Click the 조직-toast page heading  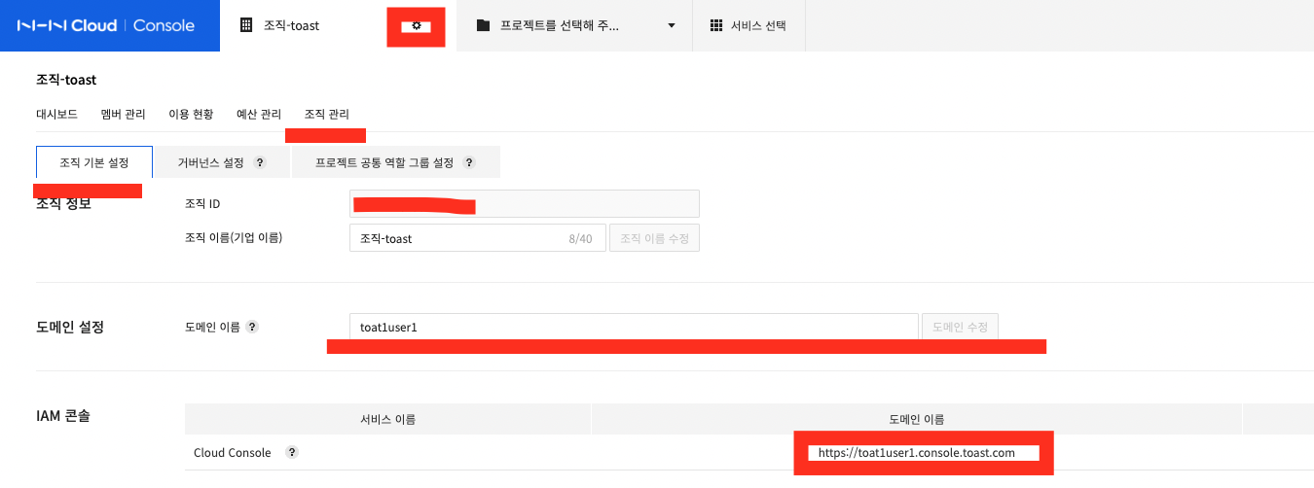(x=66, y=80)
